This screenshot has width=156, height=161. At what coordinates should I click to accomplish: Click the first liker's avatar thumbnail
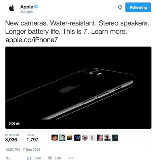click(x=55, y=138)
